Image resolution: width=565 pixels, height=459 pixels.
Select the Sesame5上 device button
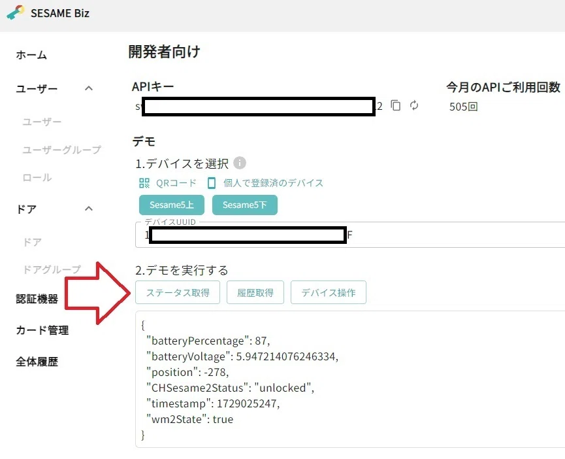(172, 205)
